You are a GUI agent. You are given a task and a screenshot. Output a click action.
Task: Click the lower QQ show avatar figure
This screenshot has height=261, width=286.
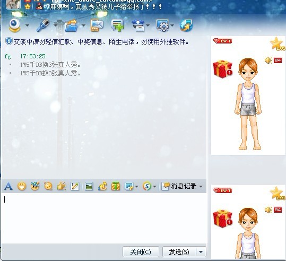point(248,233)
